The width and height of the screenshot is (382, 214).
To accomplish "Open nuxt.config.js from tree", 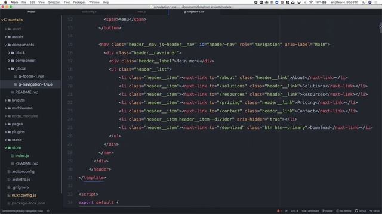I will point(24,196).
